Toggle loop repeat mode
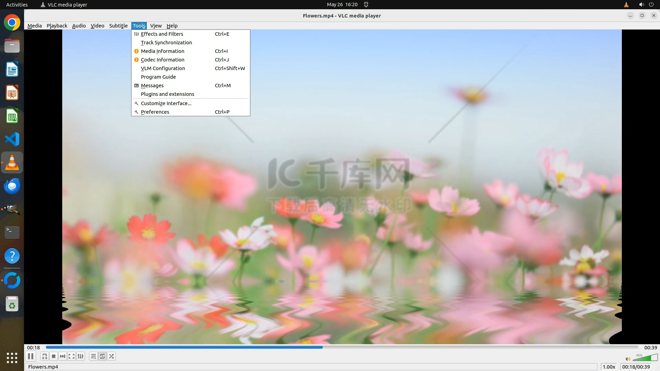Screen dimensions: 660x371 pos(102,356)
